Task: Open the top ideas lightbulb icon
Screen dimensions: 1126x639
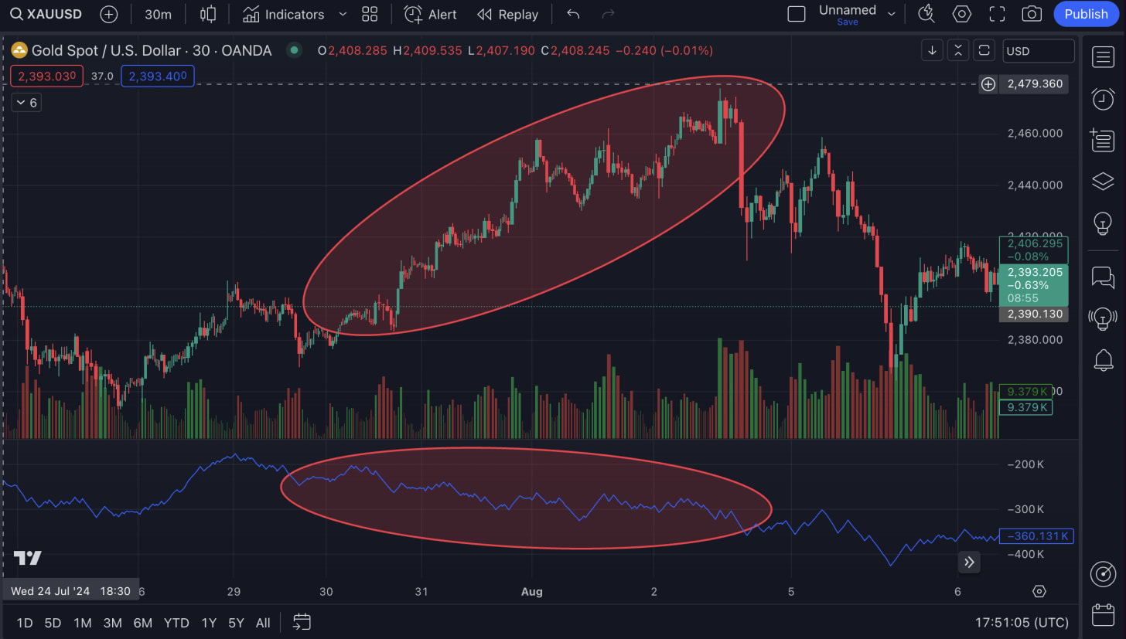Action: [x=1103, y=223]
